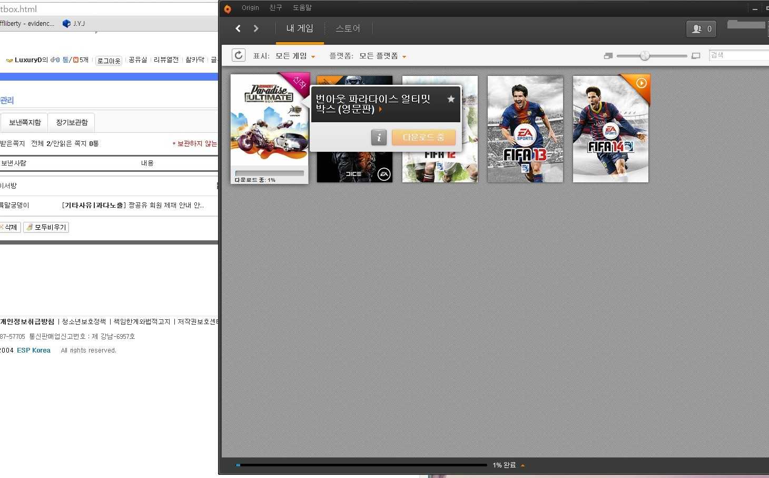The height and width of the screenshot is (478, 769).
Task: Adjust the thumbnail size slider
Action: click(x=645, y=56)
